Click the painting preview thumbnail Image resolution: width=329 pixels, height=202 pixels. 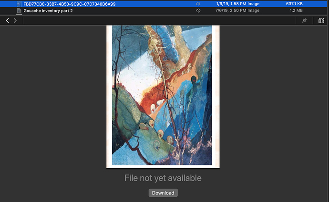[x=162, y=95]
